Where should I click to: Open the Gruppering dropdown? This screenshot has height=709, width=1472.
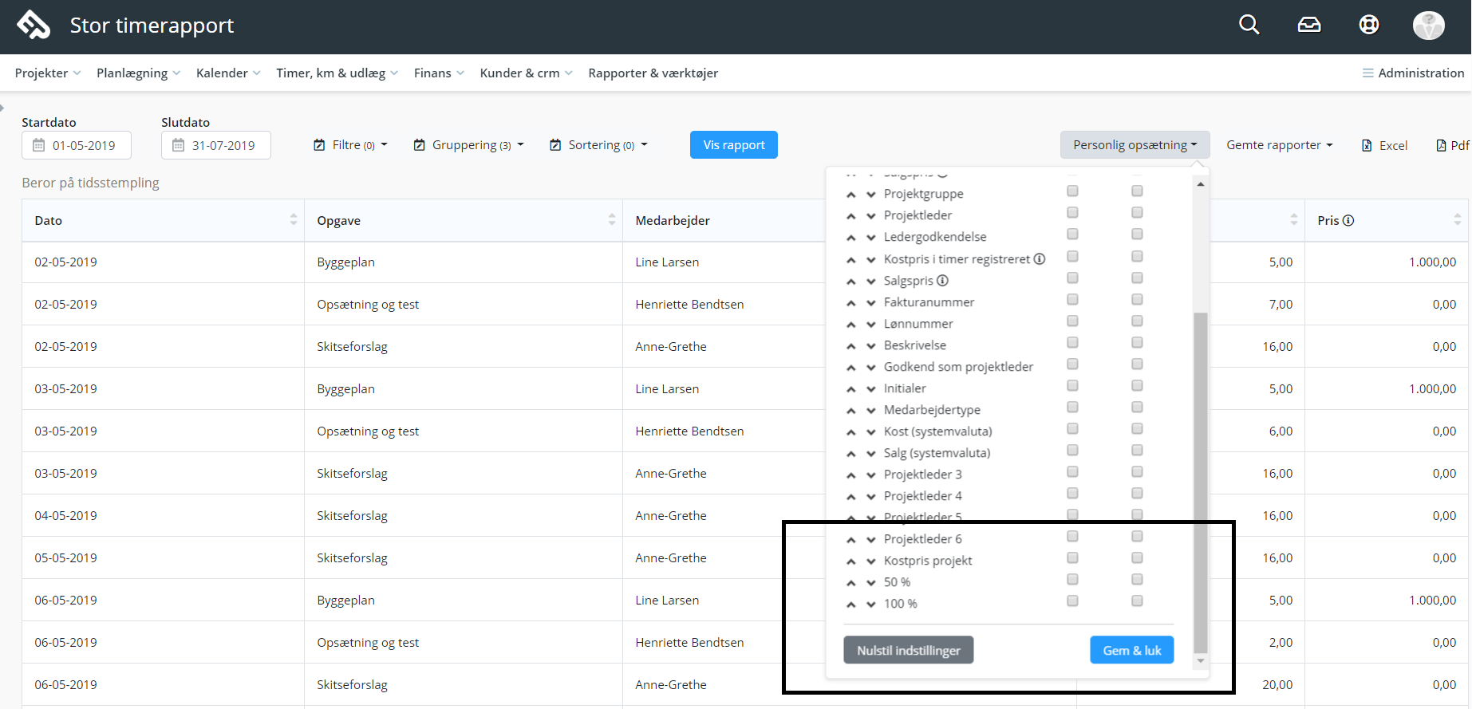[469, 145]
